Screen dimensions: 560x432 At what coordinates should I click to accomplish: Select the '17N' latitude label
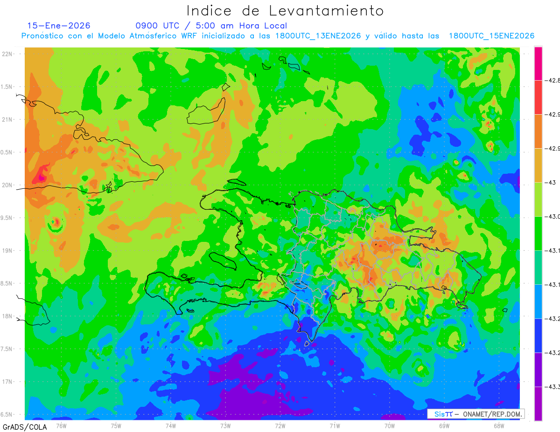[7, 382]
